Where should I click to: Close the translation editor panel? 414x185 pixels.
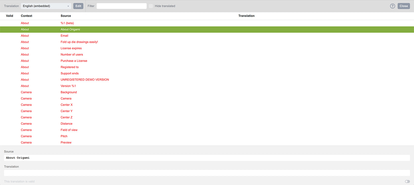403,6
